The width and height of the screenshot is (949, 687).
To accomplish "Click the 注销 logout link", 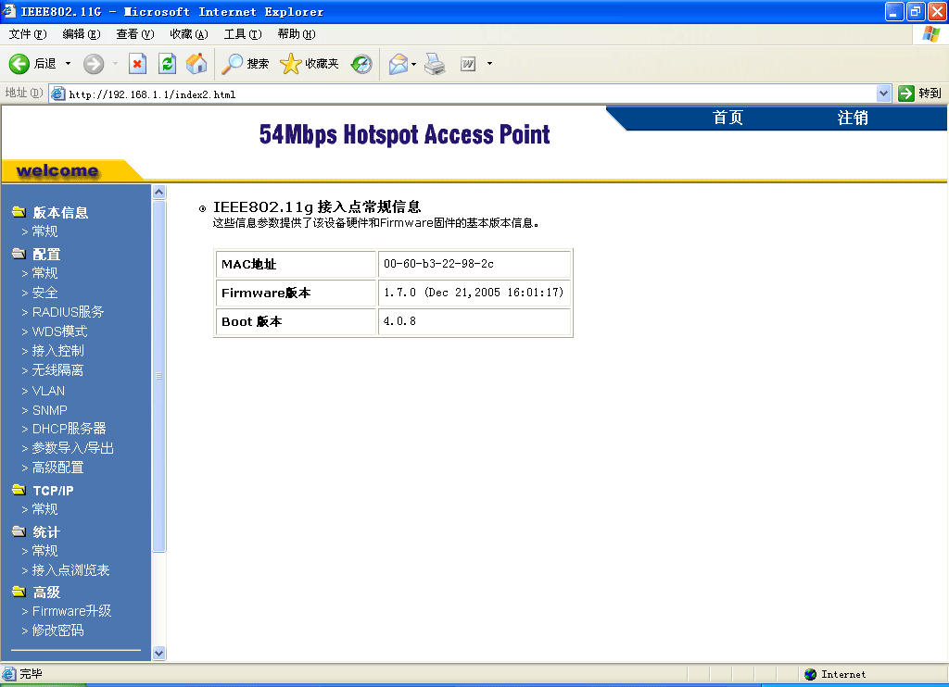I will point(852,119).
